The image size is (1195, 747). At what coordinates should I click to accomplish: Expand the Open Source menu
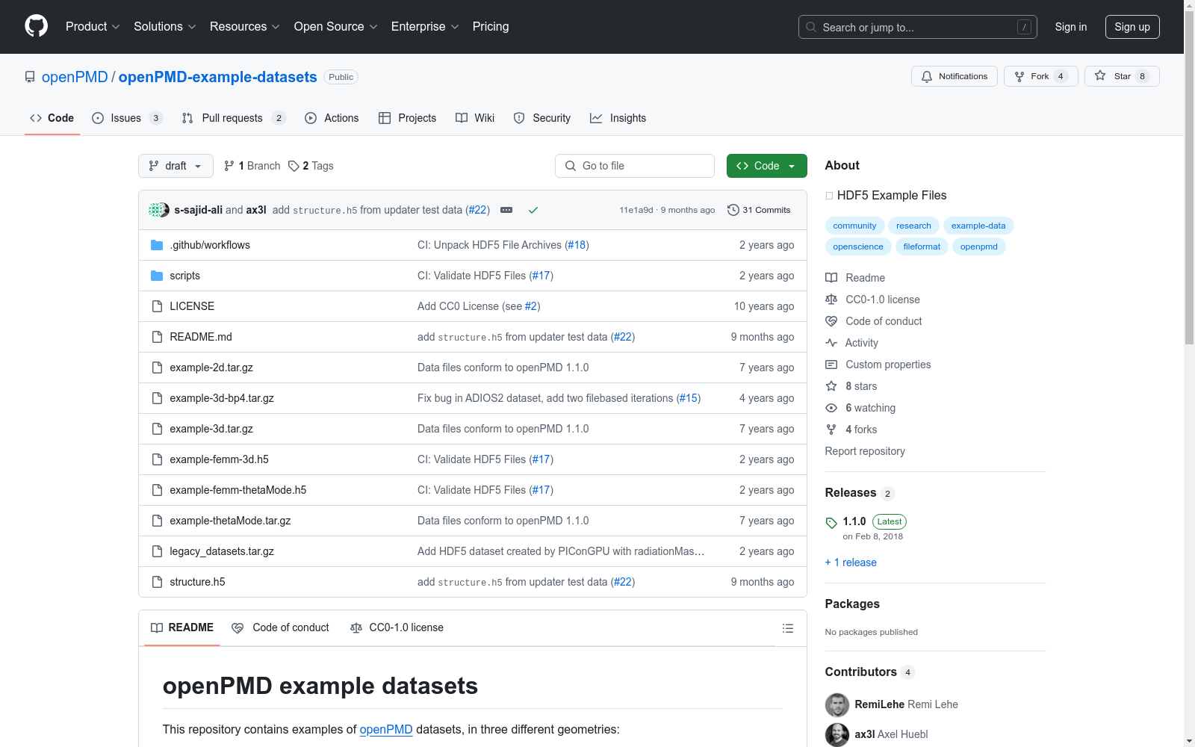(336, 27)
